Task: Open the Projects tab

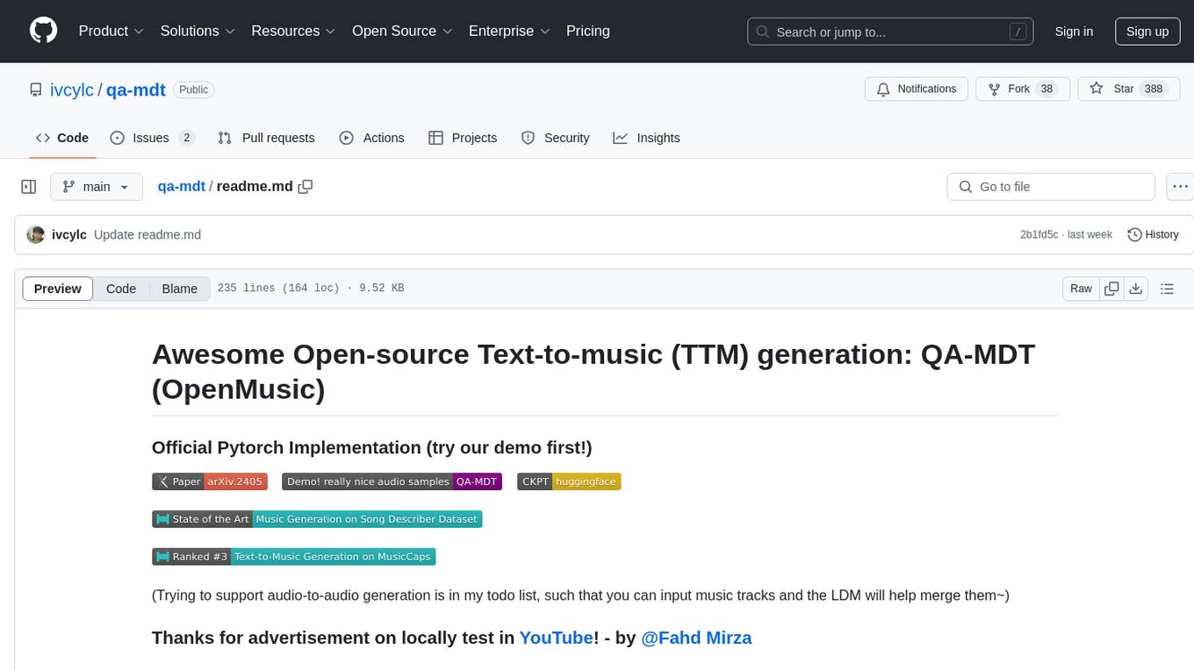Action: (463, 138)
